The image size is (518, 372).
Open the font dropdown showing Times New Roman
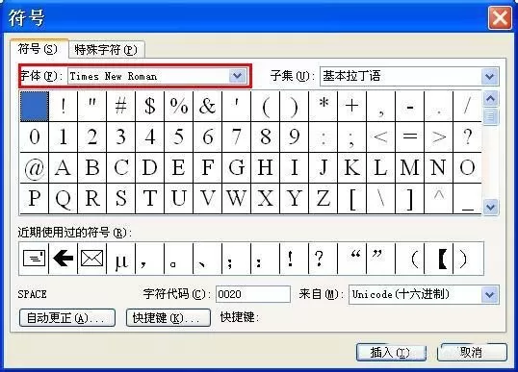238,76
